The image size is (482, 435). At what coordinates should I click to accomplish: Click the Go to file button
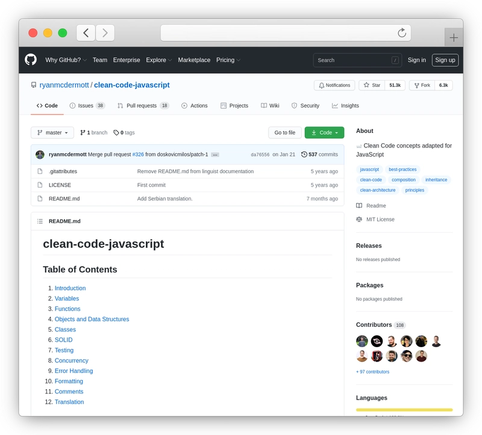pos(284,132)
